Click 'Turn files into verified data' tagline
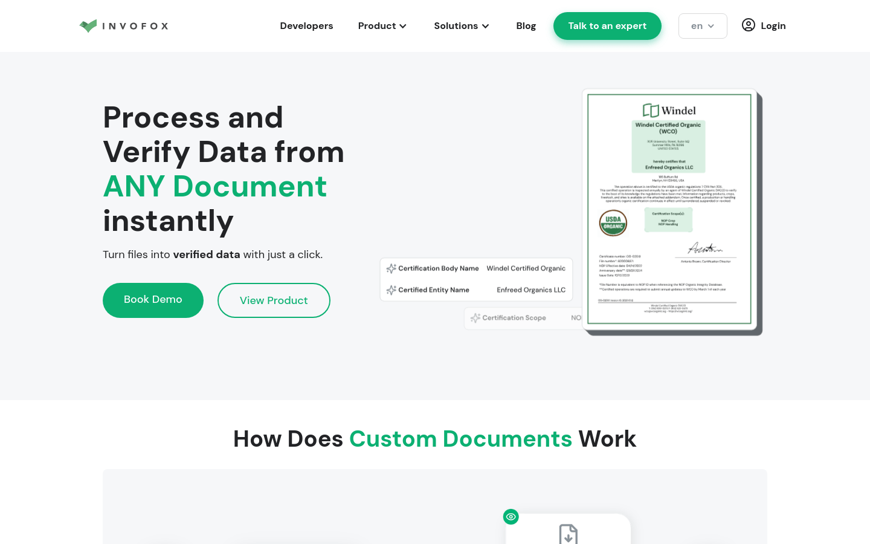This screenshot has height=544, width=870. 213,254
